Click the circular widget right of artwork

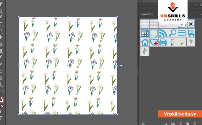[x=121, y=66]
